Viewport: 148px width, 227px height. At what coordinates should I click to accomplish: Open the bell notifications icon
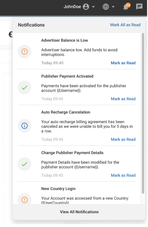[126, 7]
